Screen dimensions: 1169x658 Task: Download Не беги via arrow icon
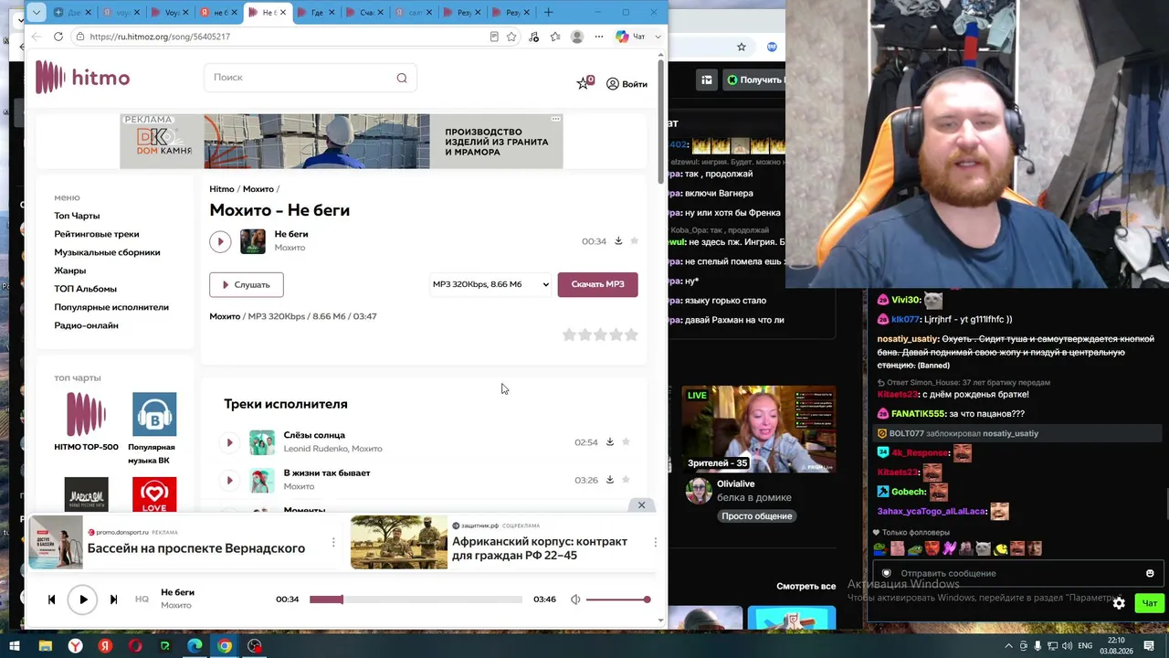coord(618,241)
